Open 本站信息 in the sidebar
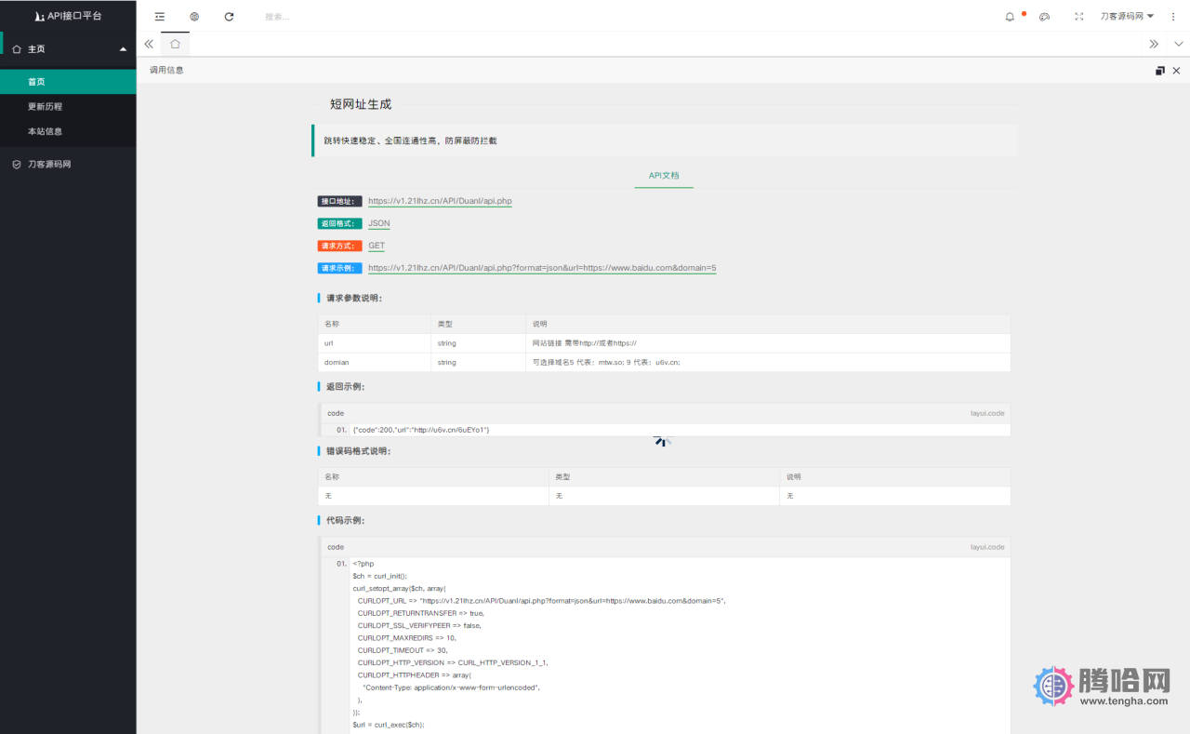This screenshot has height=734, width=1190. pyautogui.click(x=68, y=131)
